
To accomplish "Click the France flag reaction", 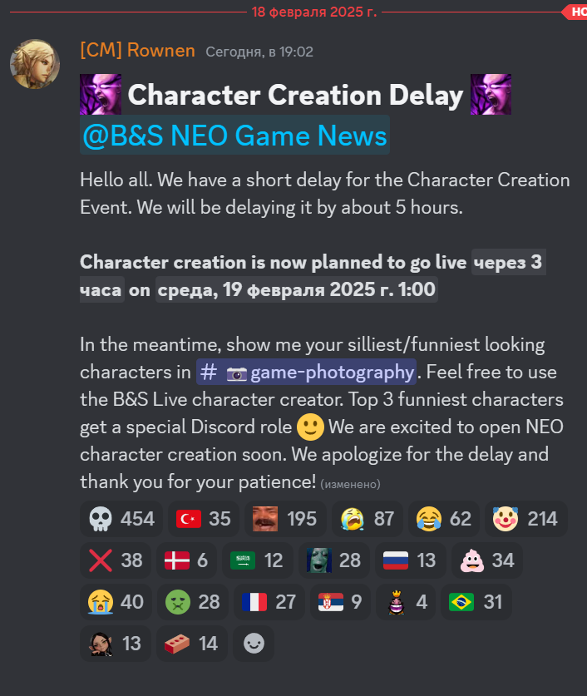I will pyautogui.click(x=269, y=602).
